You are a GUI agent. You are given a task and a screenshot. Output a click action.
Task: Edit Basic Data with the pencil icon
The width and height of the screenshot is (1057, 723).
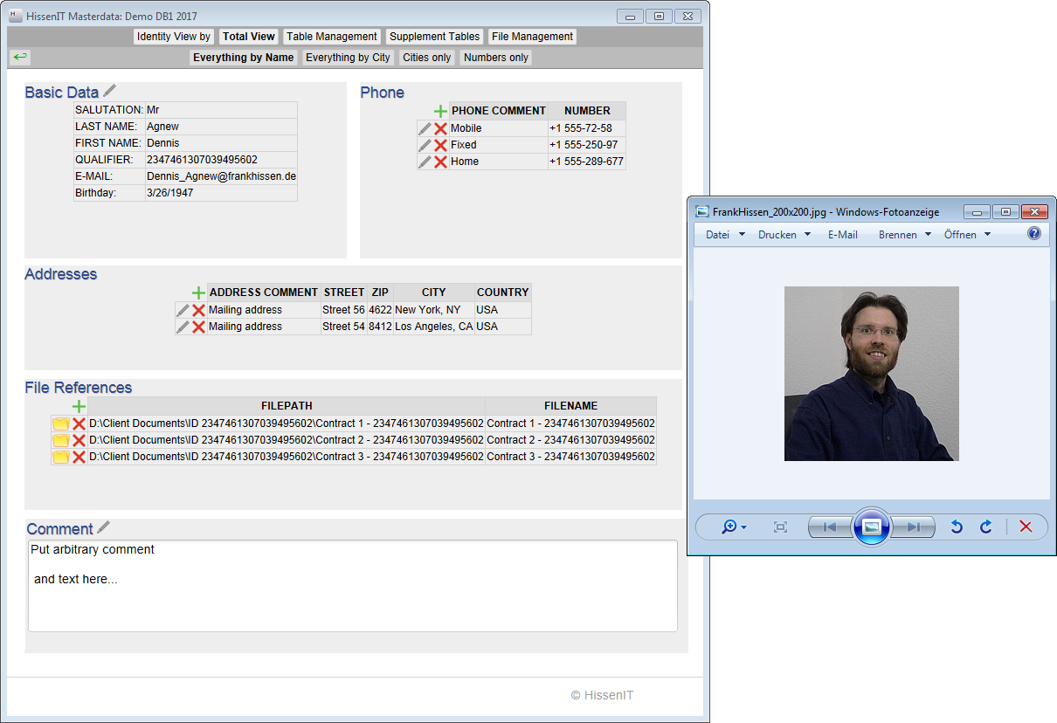(109, 91)
